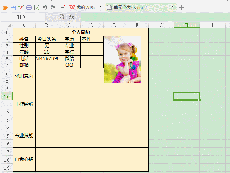The image size is (230, 173).
Task: Redo the last undone action
Action: pyautogui.click(x=53, y=8)
